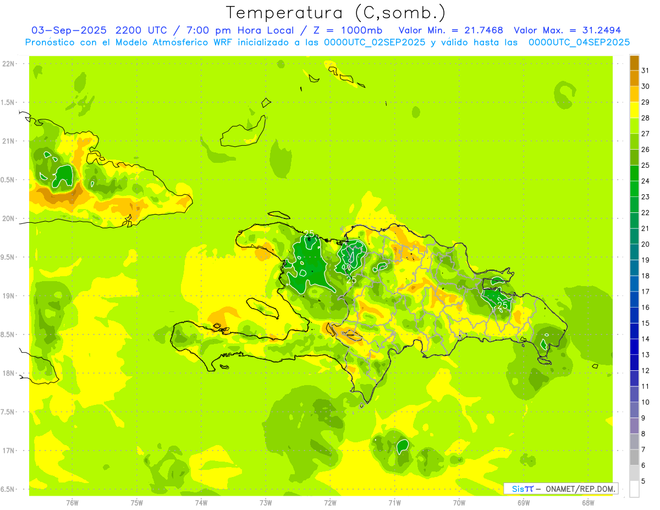Screen dimensions: 660x510
Task: Click the "25" contour label in eastern Dominican Republic
Action: (503, 305)
